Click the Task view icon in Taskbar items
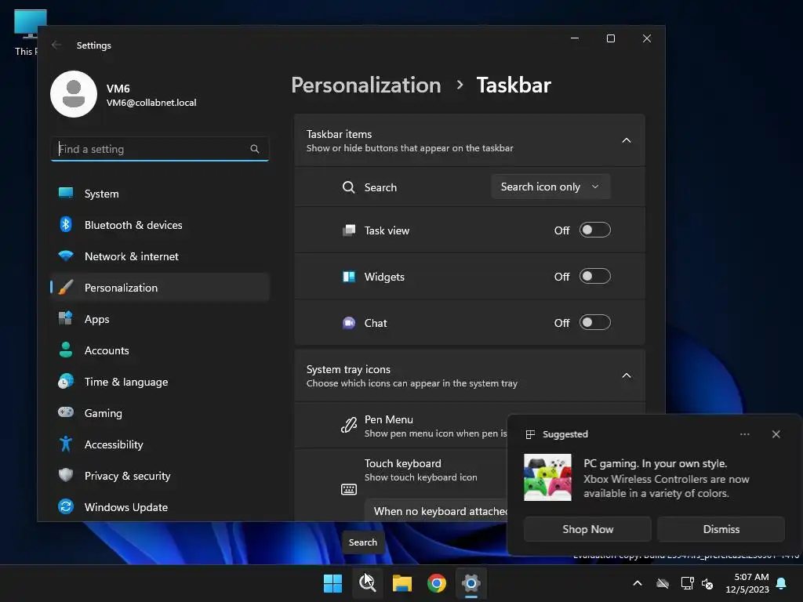 pyautogui.click(x=349, y=230)
